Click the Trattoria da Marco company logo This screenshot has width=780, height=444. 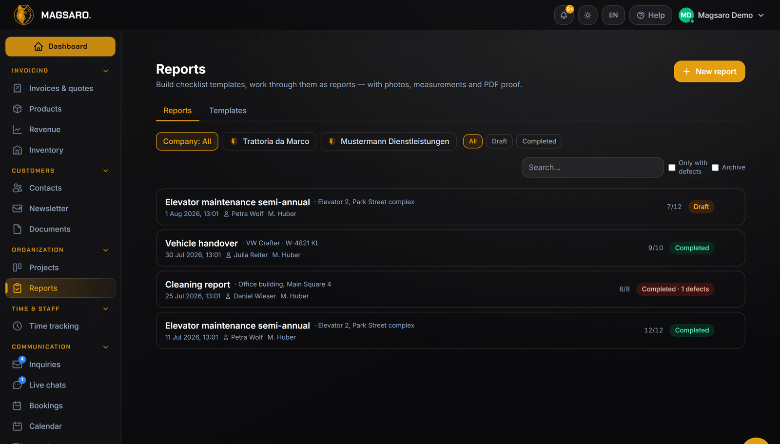[234, 141]
